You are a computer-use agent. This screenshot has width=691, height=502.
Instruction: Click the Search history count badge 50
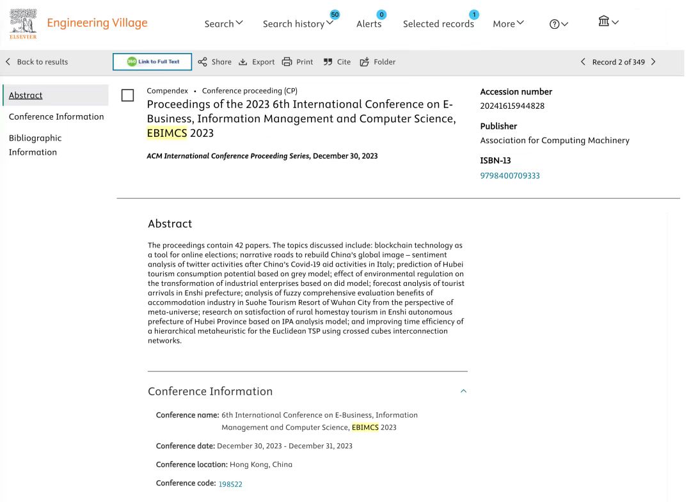[335, 15]
